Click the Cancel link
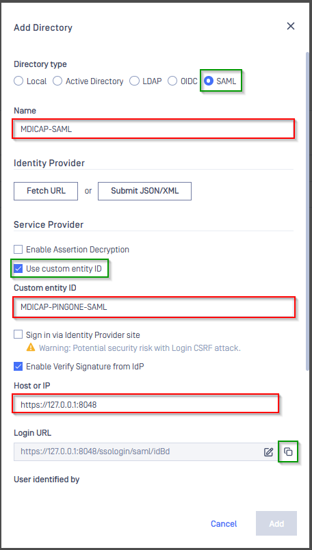The image size is (312, 550). pyautogui.click(x=224, y=524)
